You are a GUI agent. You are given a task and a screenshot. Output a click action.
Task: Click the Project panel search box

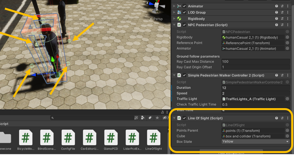(92, 118)
